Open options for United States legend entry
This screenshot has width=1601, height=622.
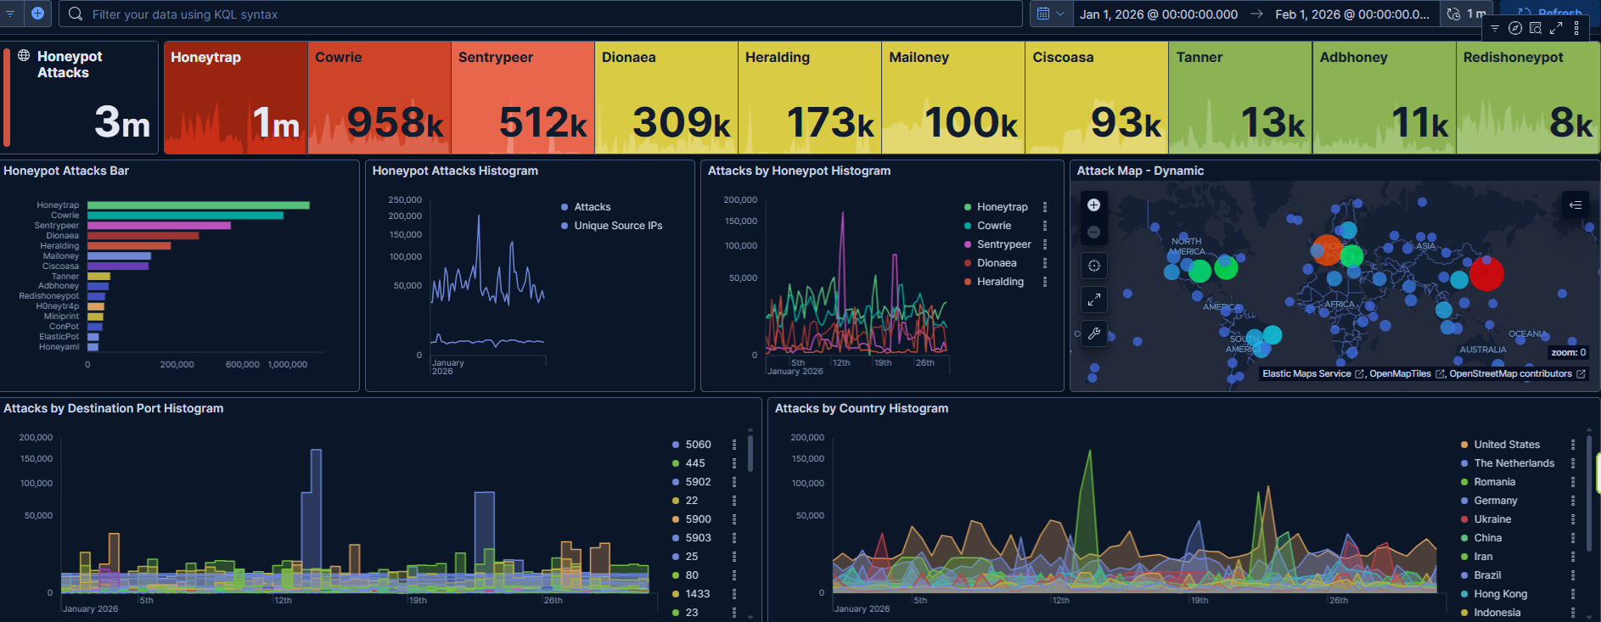point(1572,445)
